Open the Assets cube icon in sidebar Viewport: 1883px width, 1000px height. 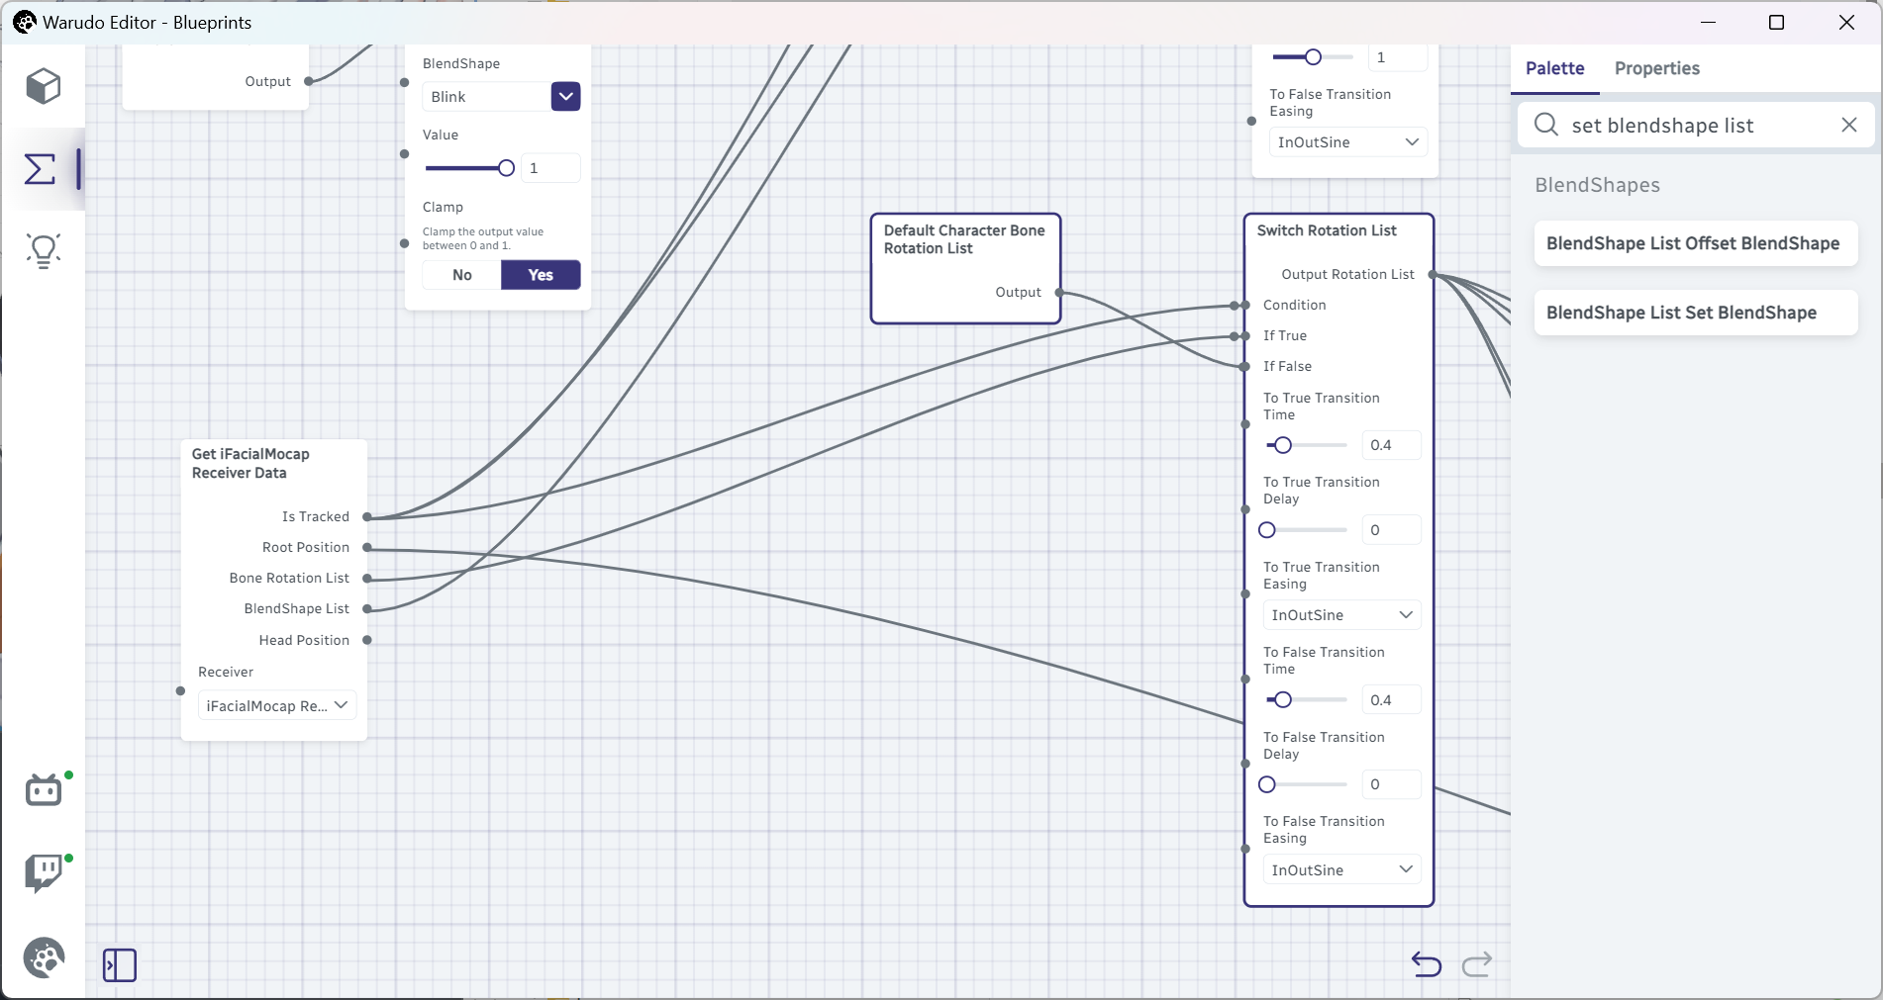pos(44,87)
